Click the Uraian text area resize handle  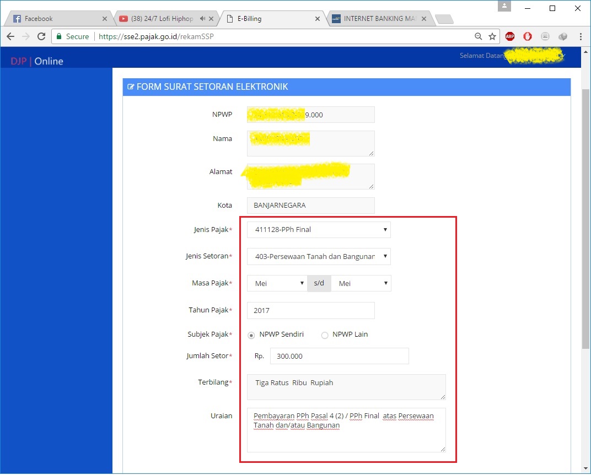tap(443, 449)
